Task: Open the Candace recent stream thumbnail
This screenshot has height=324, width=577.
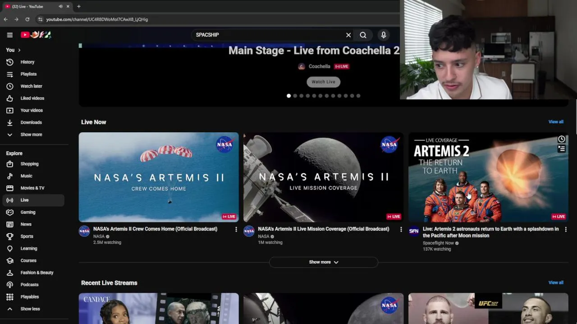Action: coord(159,309)
